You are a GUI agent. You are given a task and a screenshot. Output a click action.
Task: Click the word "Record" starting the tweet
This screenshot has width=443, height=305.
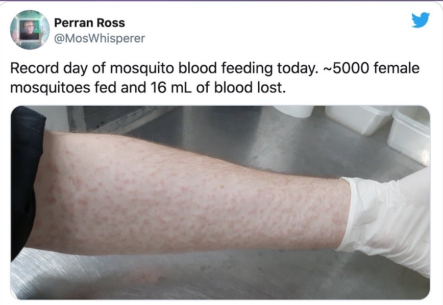(x=35, y=68)
